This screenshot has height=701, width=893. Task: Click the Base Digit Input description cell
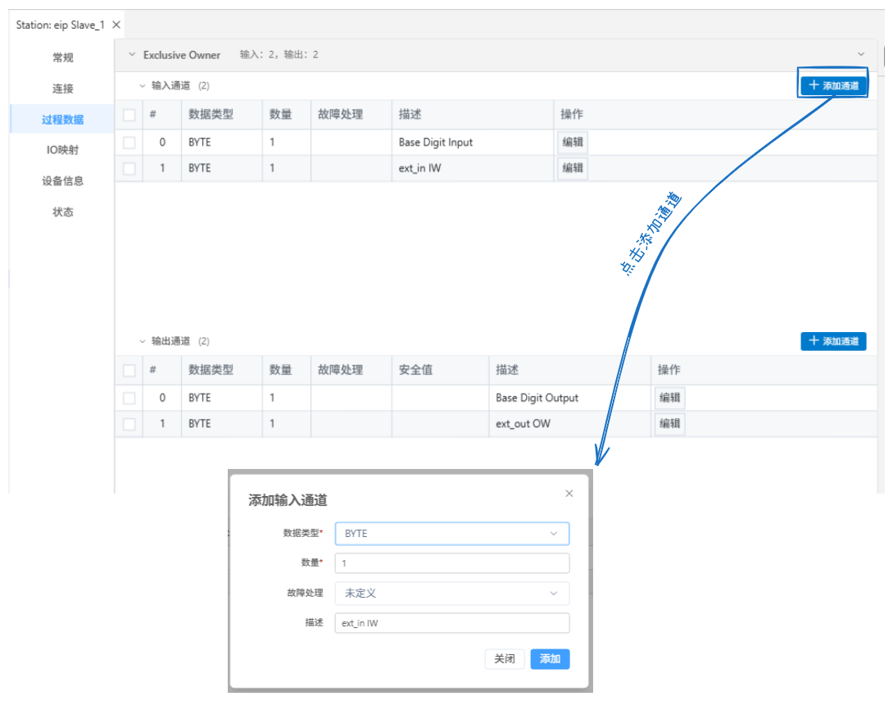pos(472,142)
